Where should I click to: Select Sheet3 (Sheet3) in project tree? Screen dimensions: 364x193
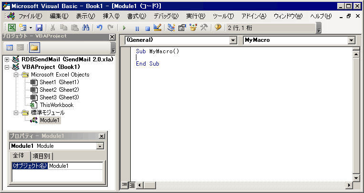click(x=59, y=97)
